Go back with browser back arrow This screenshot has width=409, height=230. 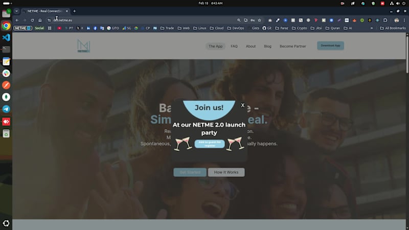[x=17, y=20]
